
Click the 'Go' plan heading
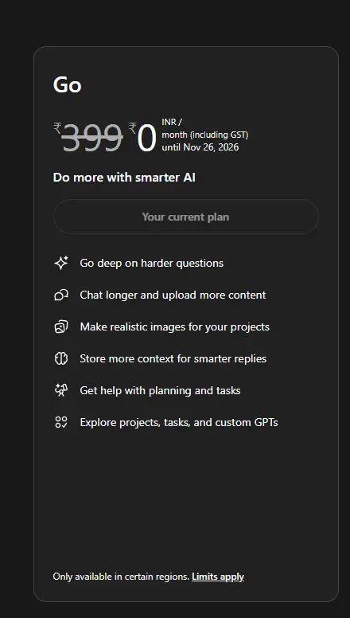68,84
